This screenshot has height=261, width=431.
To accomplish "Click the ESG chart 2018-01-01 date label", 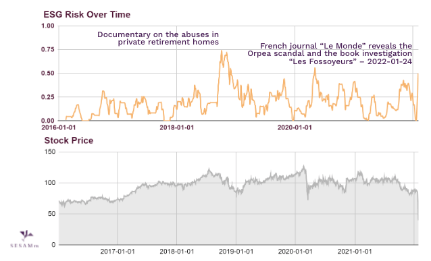I will (x=177, y=127).
